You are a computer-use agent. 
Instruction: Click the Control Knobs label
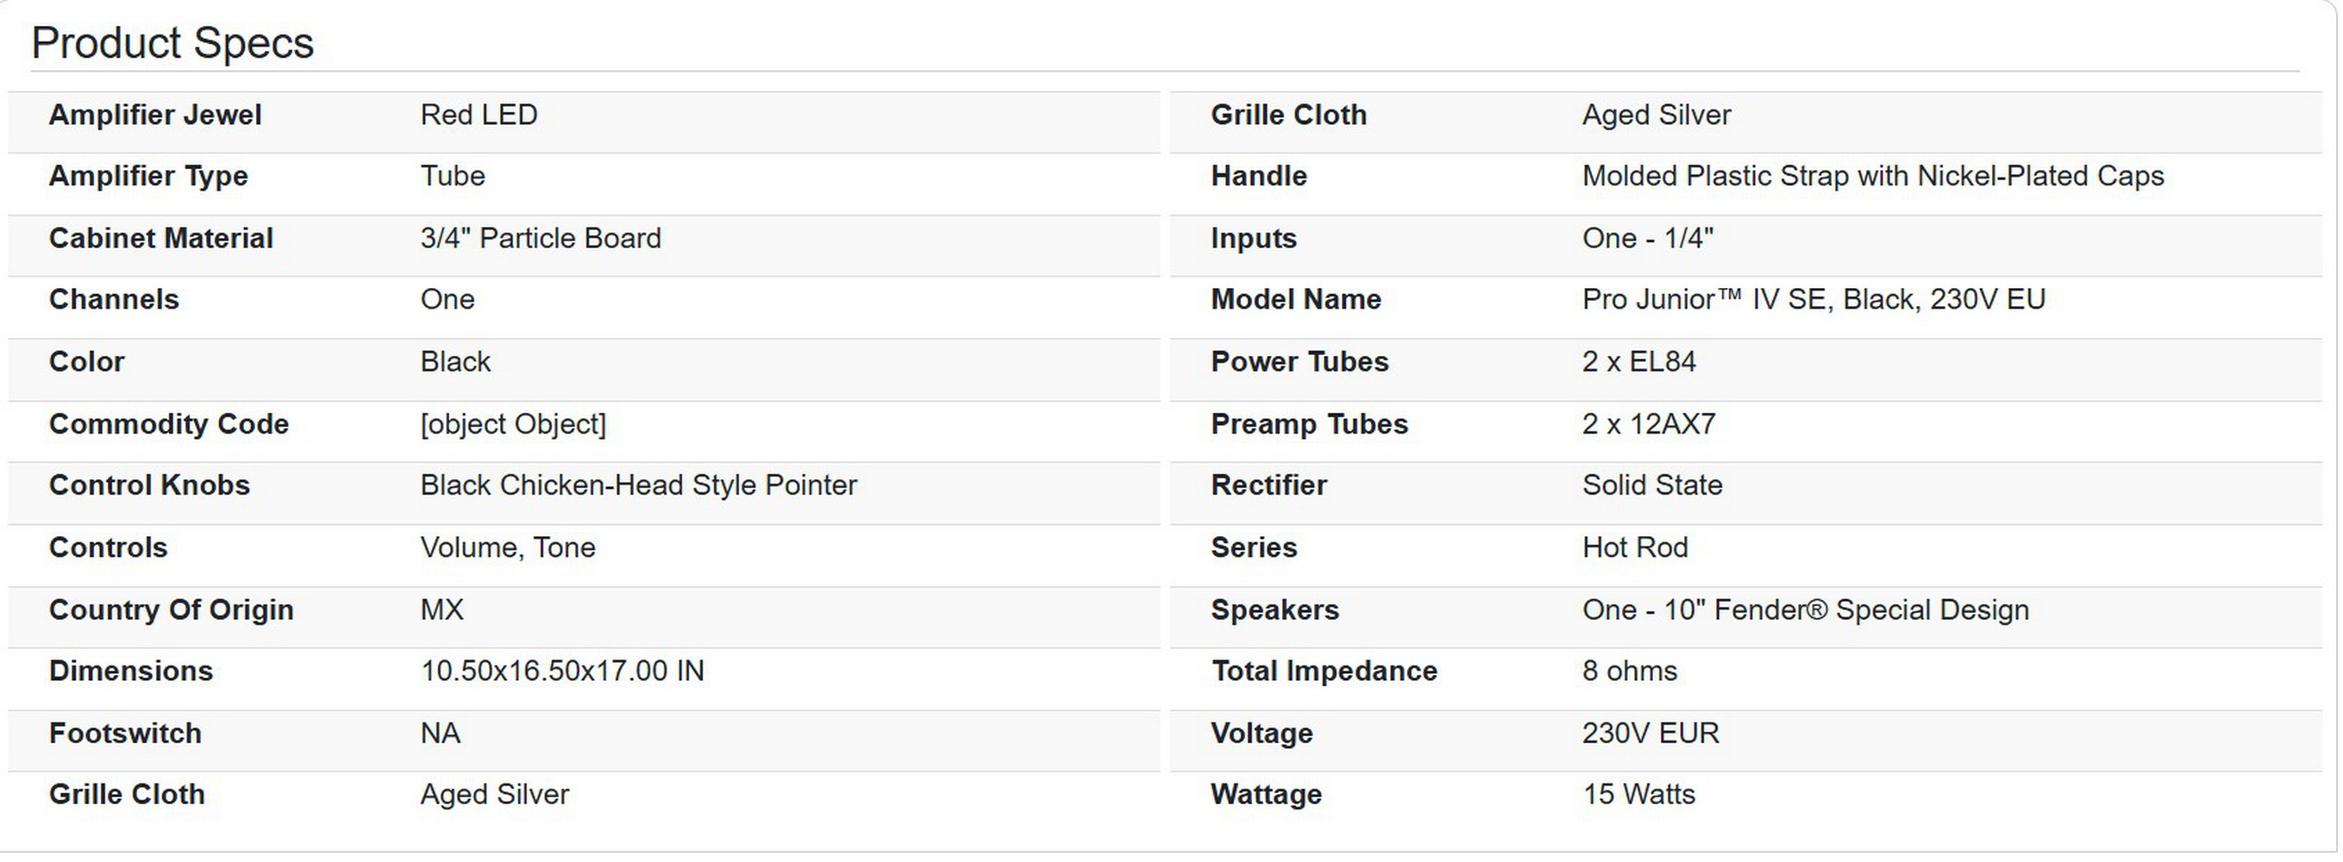click(x=149, y=485)
